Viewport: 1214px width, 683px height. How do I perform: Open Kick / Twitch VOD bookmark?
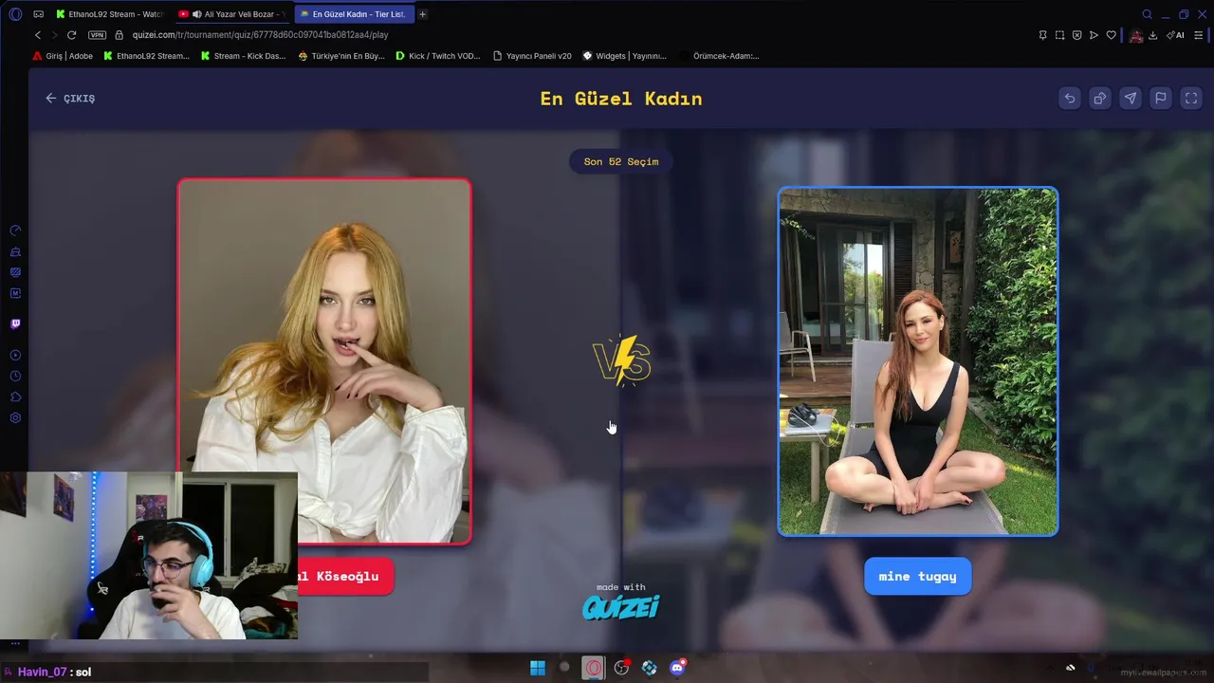tap(438, 56)
